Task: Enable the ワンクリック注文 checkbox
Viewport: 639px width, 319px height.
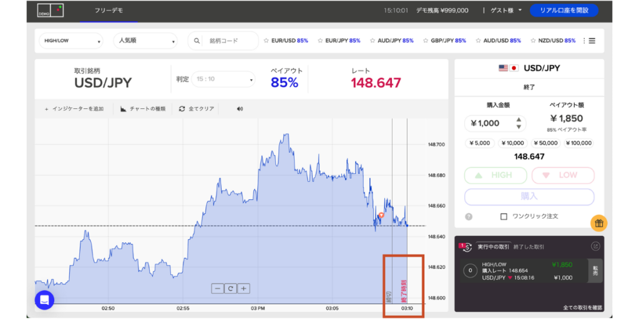Action: [504, 216]
